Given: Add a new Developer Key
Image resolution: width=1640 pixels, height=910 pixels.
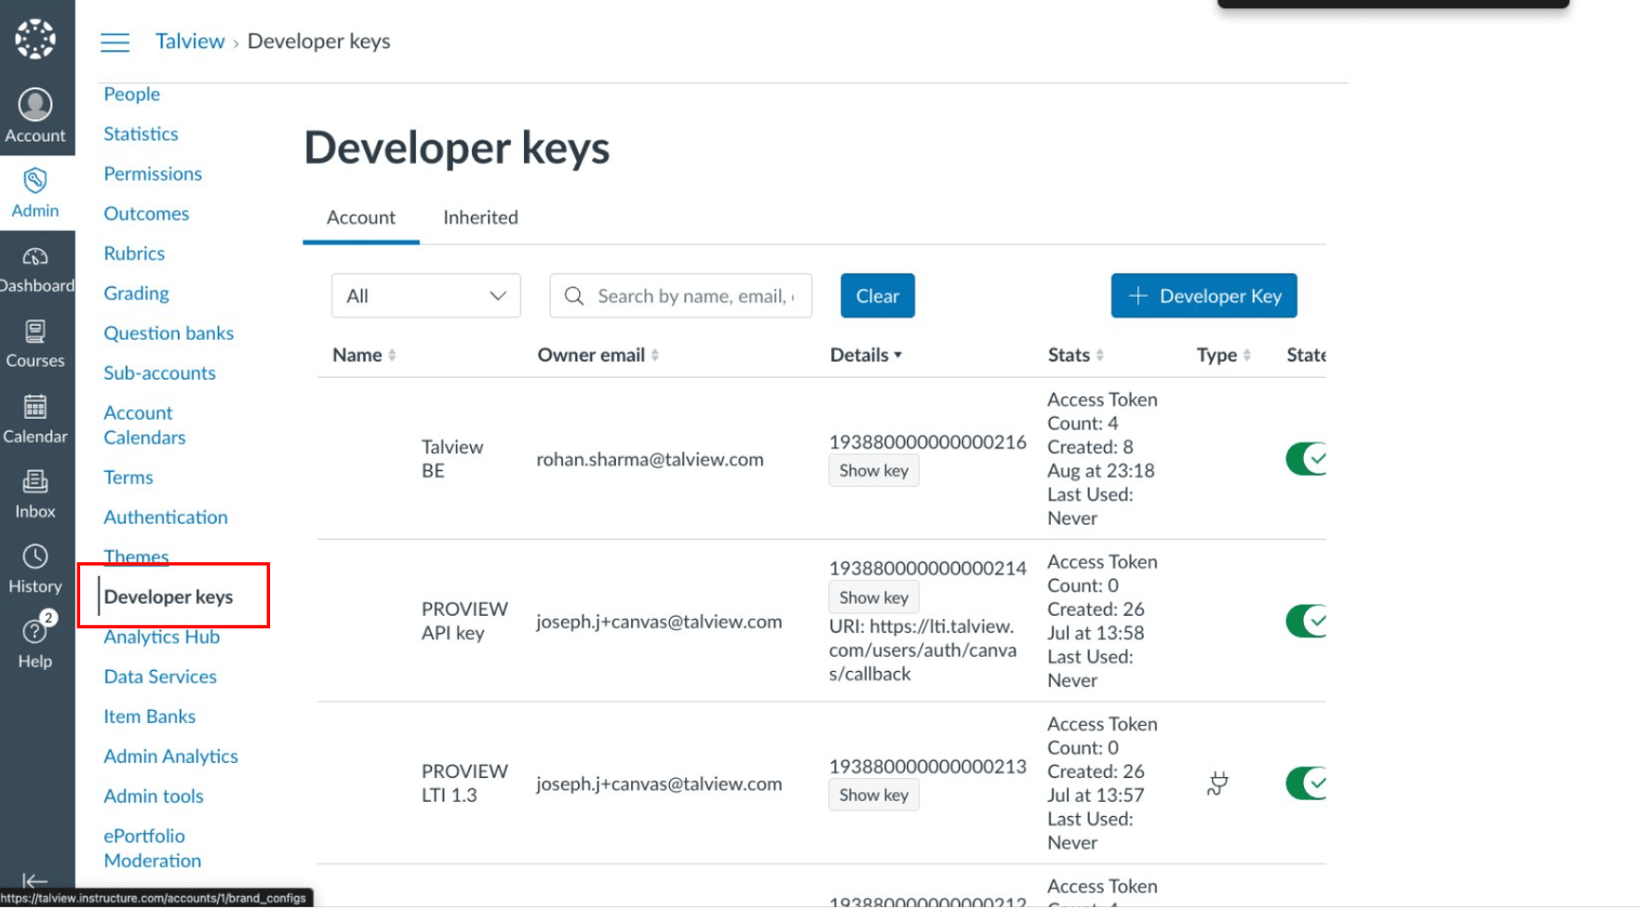Looking at the screenshot, I should (1204, 296).
